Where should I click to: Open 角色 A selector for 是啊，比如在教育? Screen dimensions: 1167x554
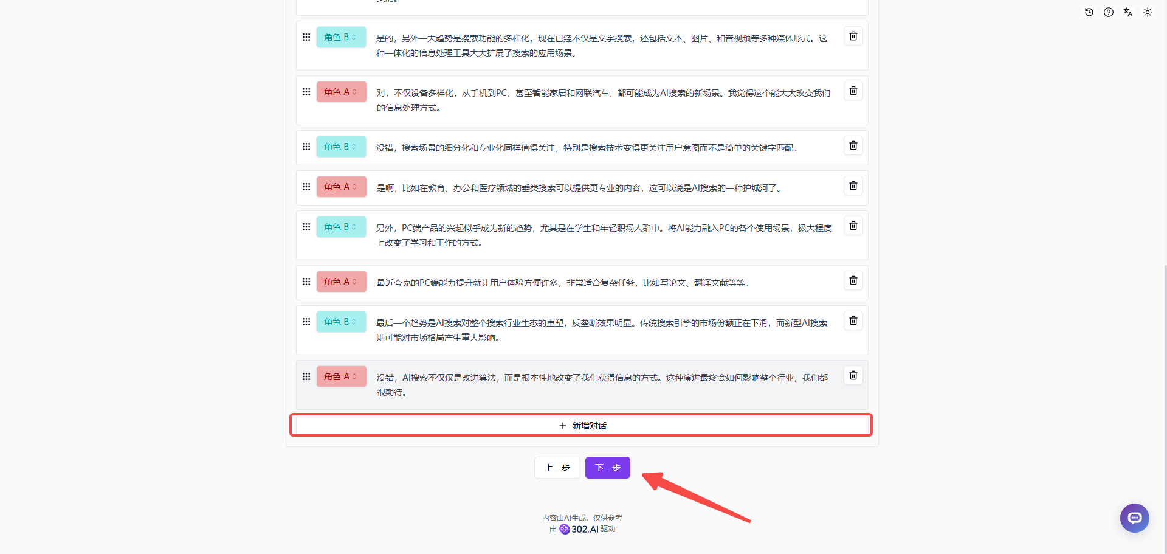tap(341, 187)
